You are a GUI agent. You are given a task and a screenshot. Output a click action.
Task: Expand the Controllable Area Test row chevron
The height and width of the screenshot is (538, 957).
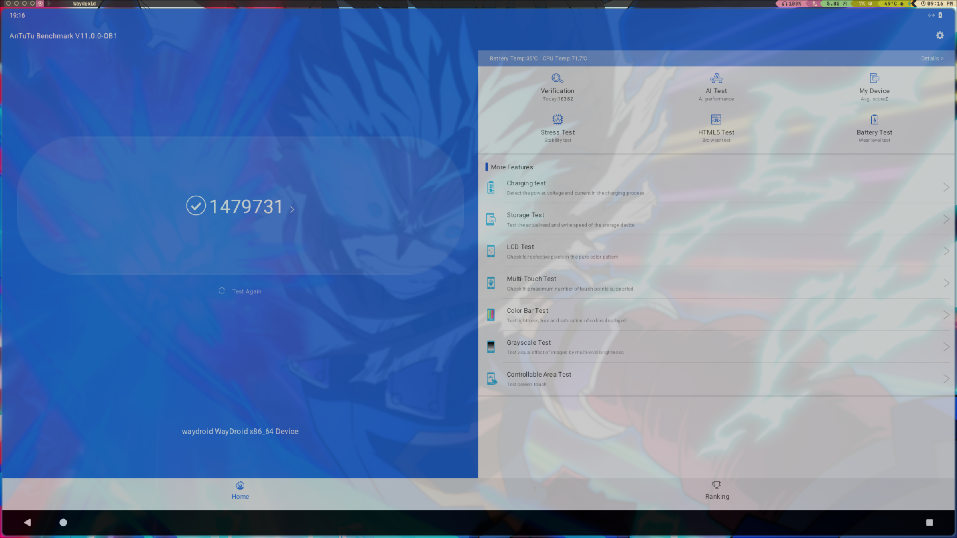946,379
